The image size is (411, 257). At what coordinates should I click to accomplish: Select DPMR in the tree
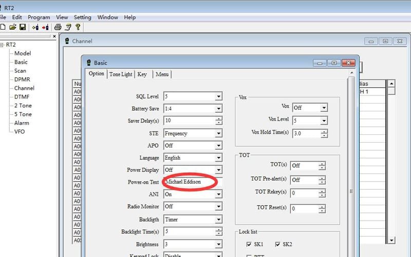click(22, 80)
